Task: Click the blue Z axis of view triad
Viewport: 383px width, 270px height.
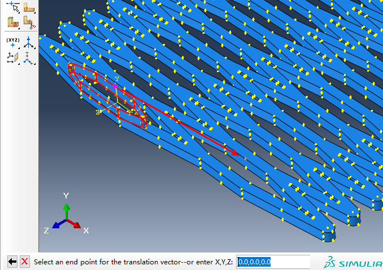Action: (59, 224)
